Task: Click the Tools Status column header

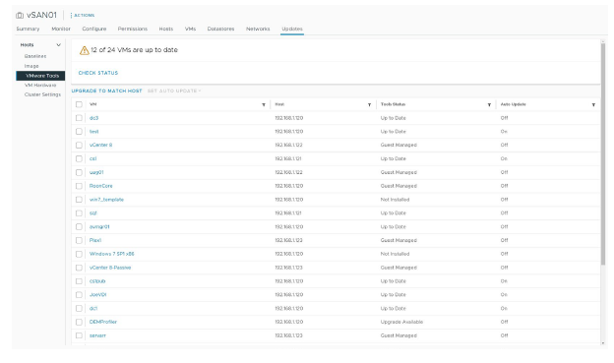Action: [393, 104]
